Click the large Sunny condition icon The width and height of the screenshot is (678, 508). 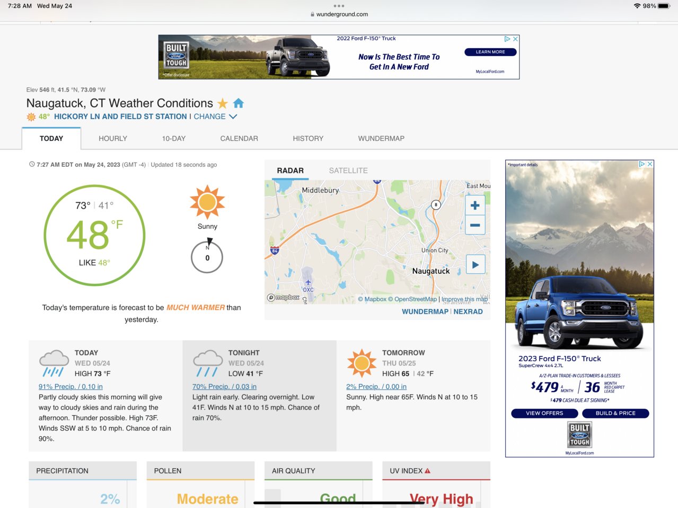pos(207,202)
